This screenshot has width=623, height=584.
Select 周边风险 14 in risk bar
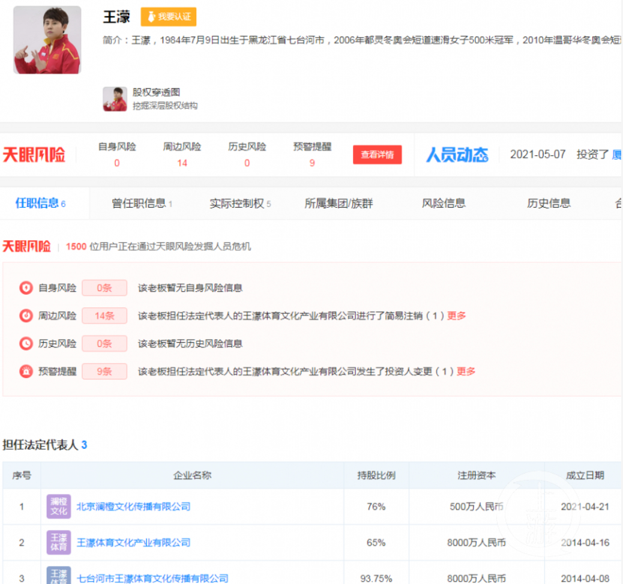[x=182, y=163]
